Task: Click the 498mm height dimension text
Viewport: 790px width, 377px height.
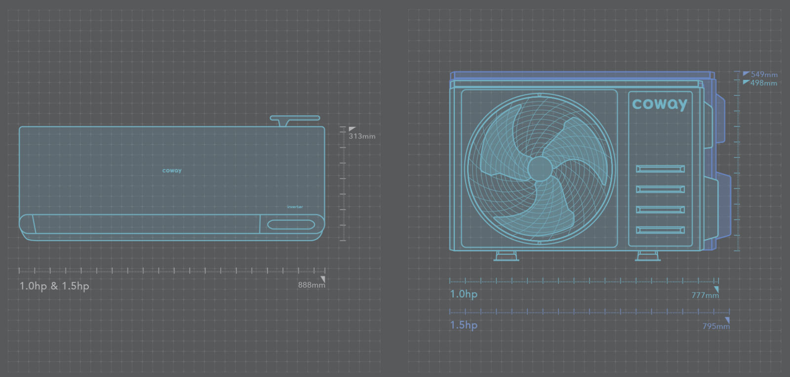Action: pos(763,83)
